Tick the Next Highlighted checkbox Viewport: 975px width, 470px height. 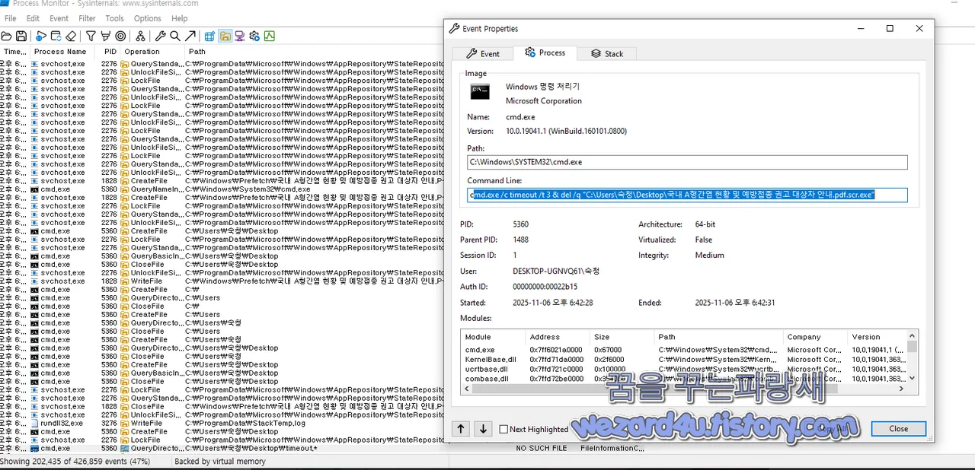click(503, 429)
